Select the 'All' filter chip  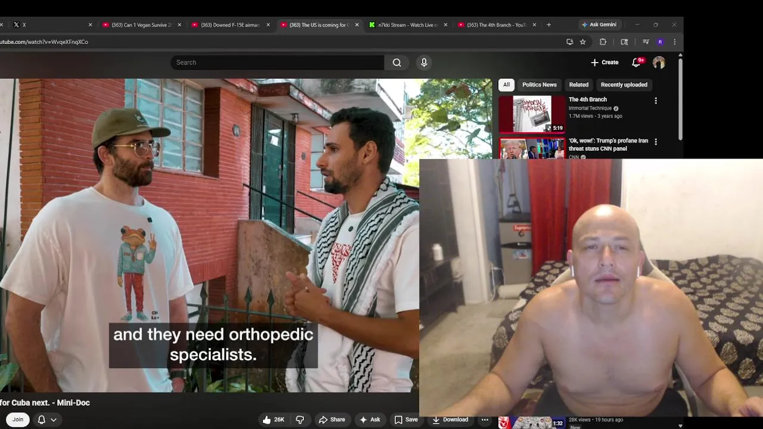[507, 85]
